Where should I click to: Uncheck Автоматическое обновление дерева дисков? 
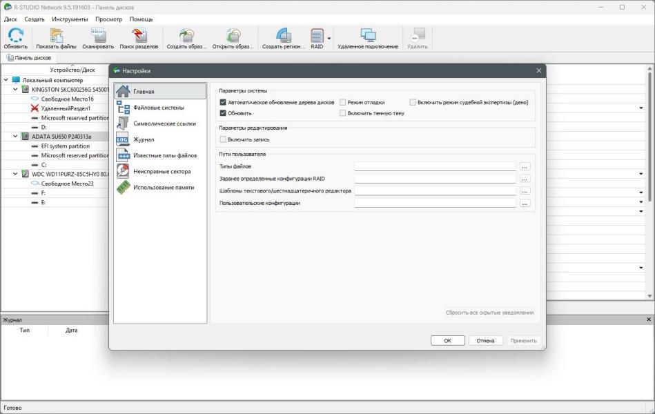coord(223,103)
